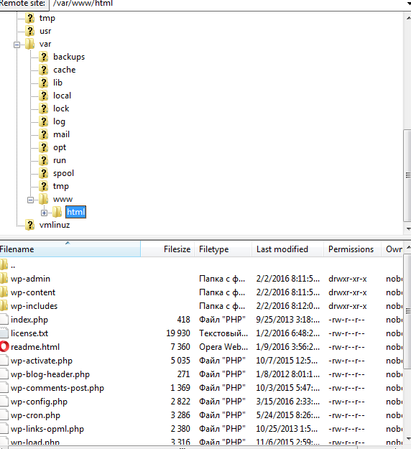Click the parent directory folder icon

(4, 264)
